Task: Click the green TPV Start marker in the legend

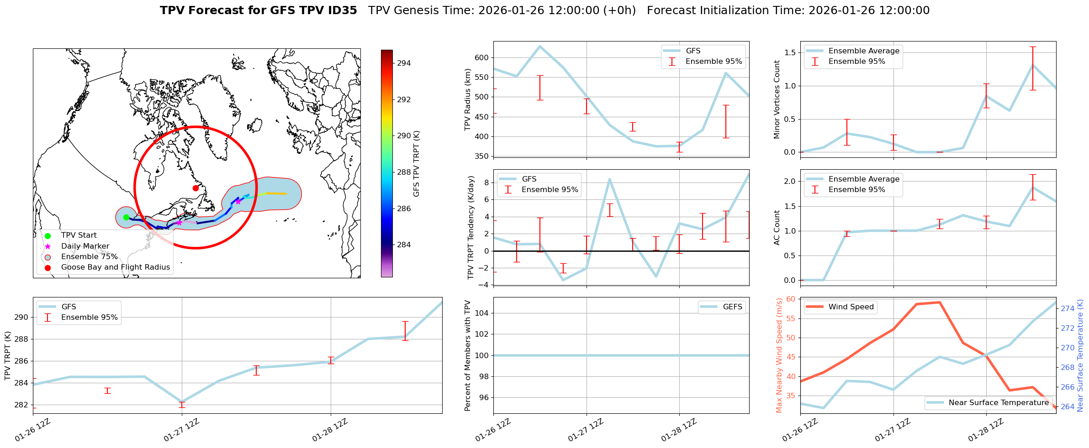Action: coord(48,236)
